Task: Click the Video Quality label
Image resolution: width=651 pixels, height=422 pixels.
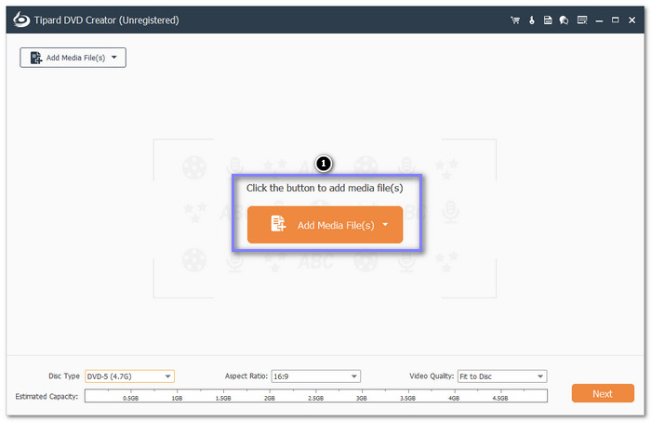Action: (x=432, y=376)
